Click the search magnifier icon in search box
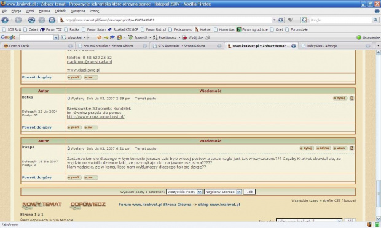This screenshot has height=228, width=381. pos(375,20)
